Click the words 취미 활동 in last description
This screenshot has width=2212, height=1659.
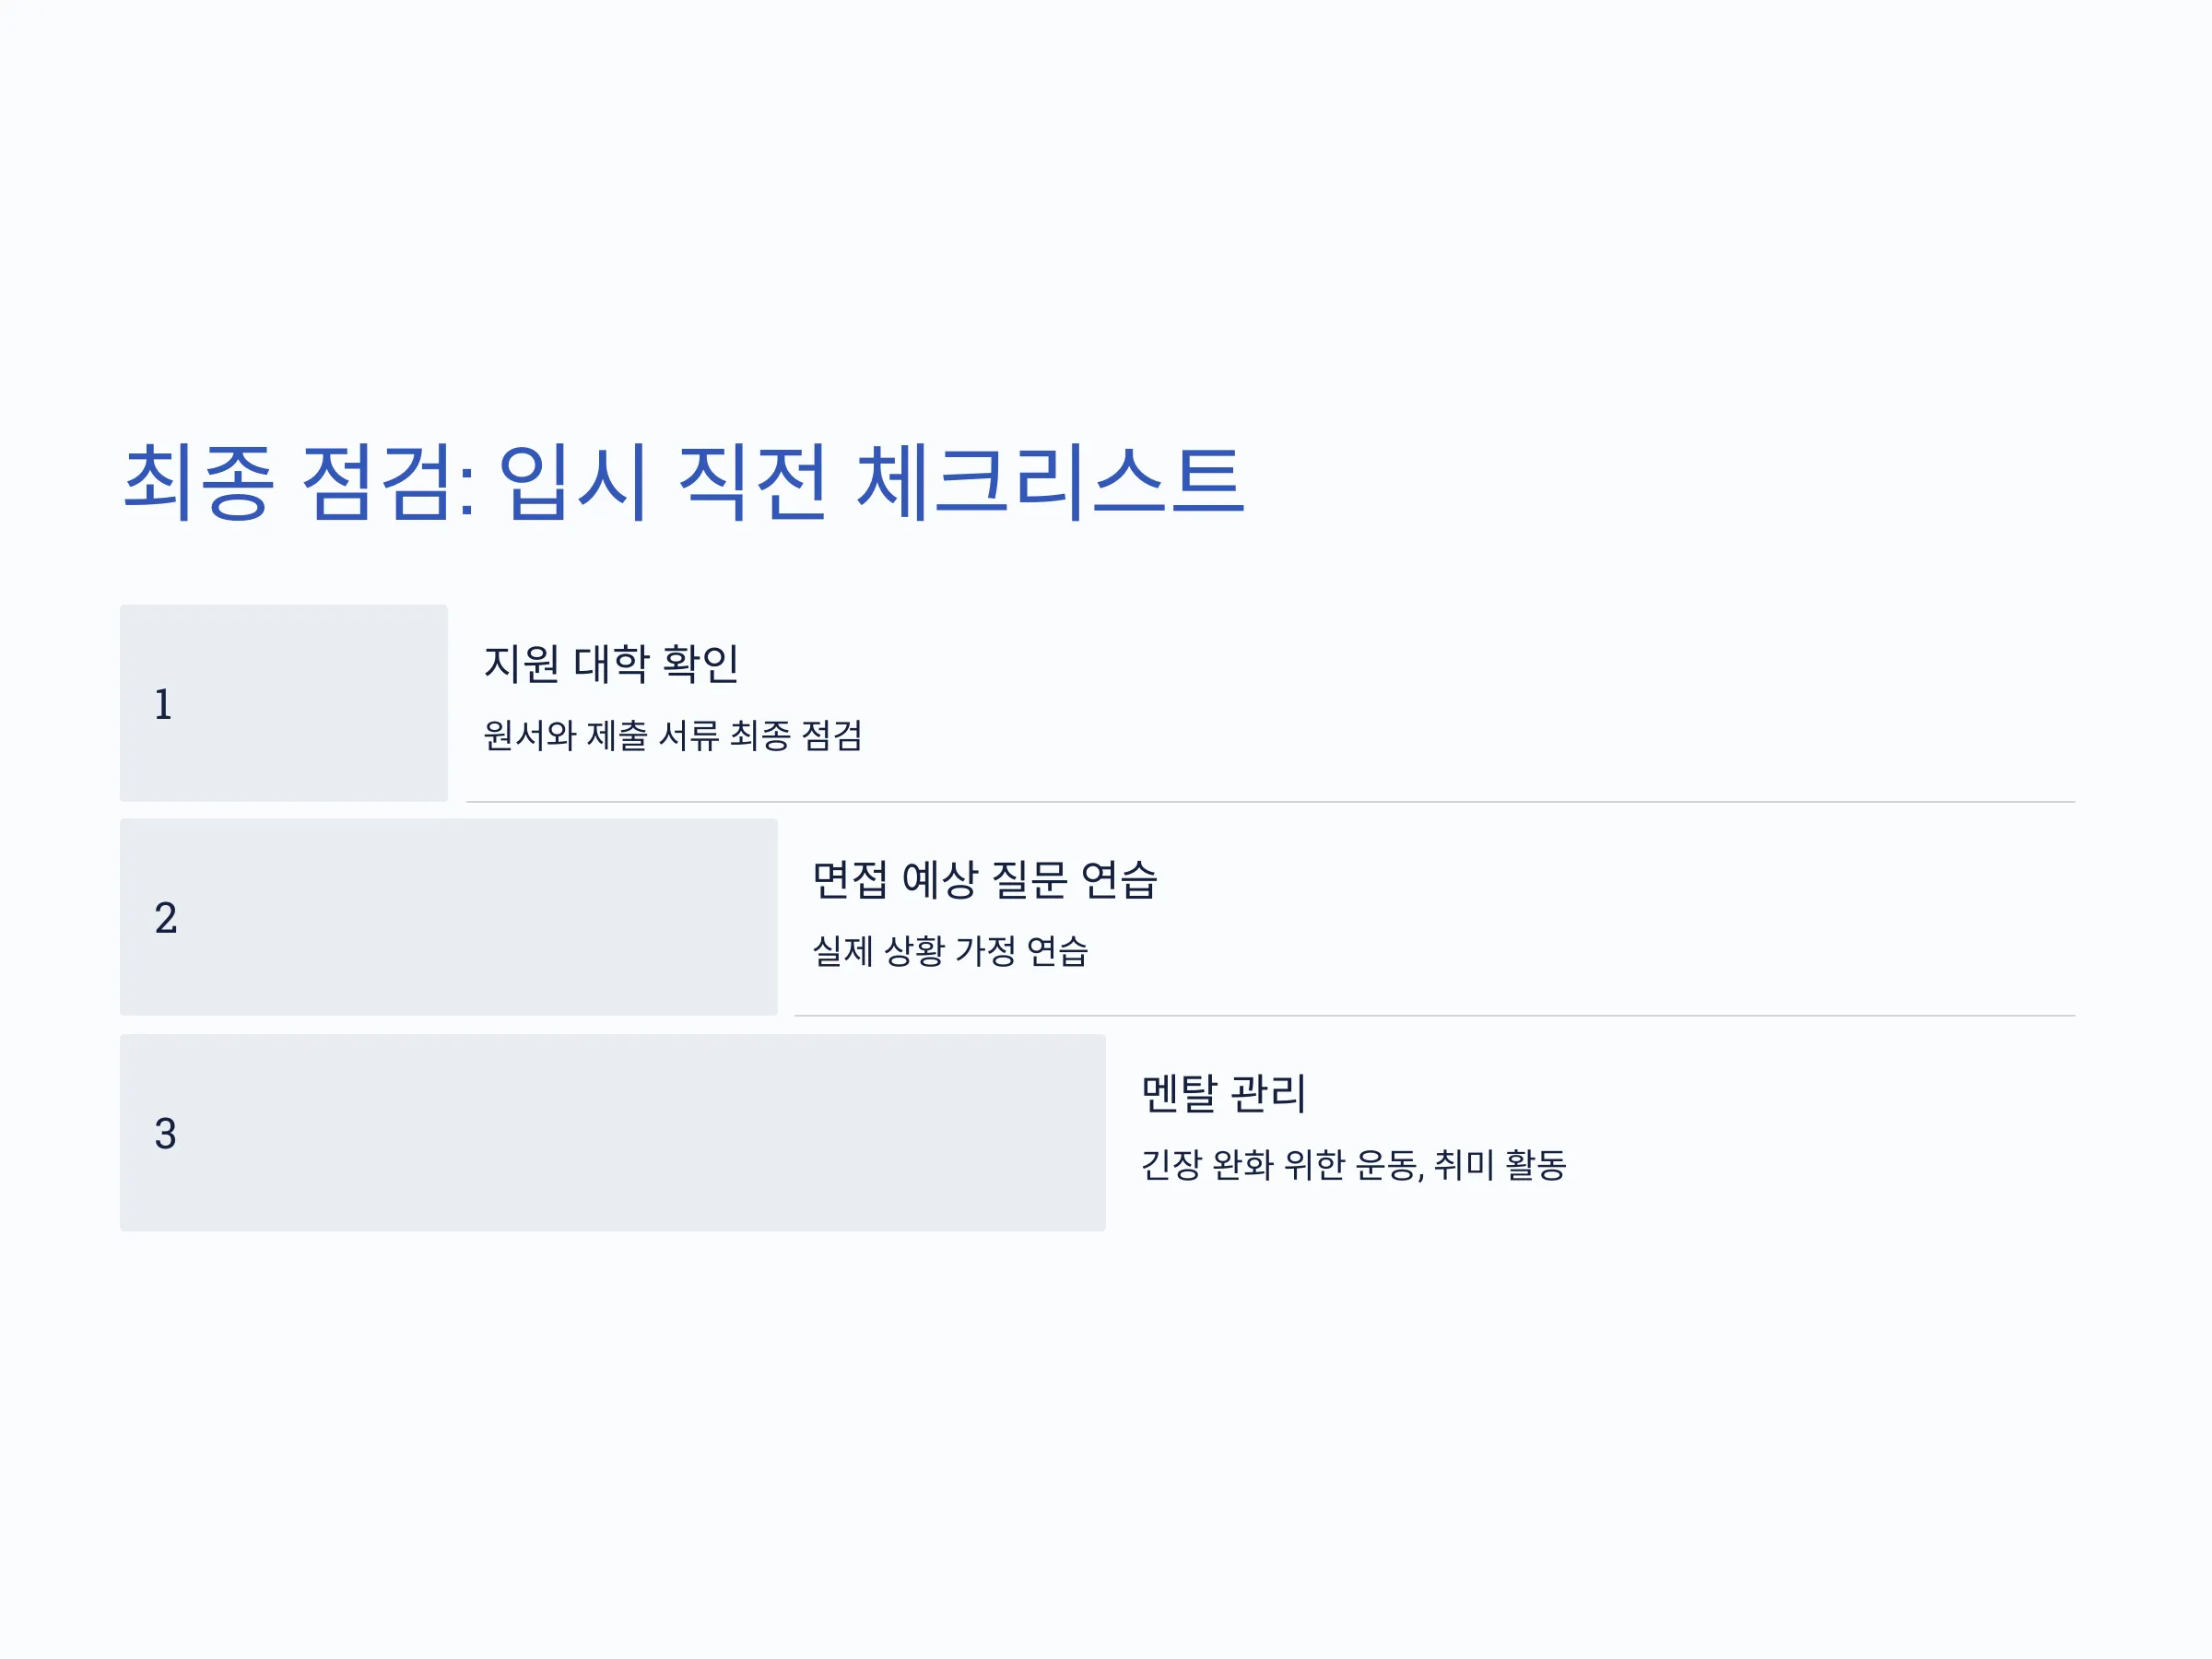point(1500,1165)
